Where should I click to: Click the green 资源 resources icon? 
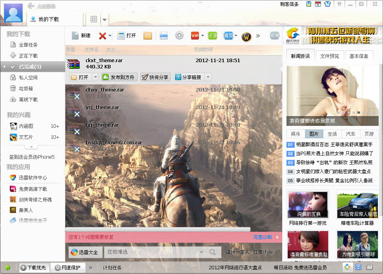coord(213,36)
